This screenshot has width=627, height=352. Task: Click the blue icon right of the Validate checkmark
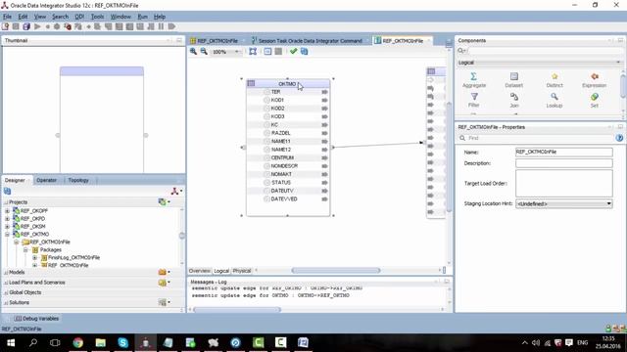point(305,52)
